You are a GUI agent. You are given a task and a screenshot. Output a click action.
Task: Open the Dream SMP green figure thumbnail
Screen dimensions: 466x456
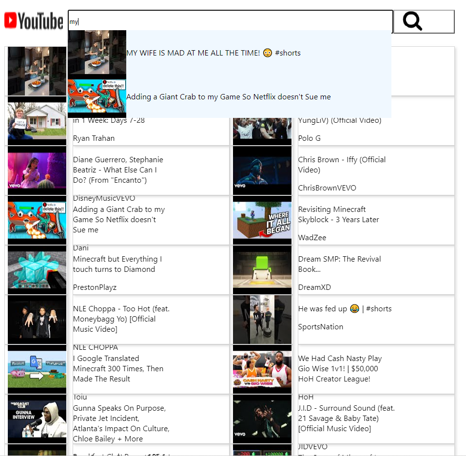262,270
